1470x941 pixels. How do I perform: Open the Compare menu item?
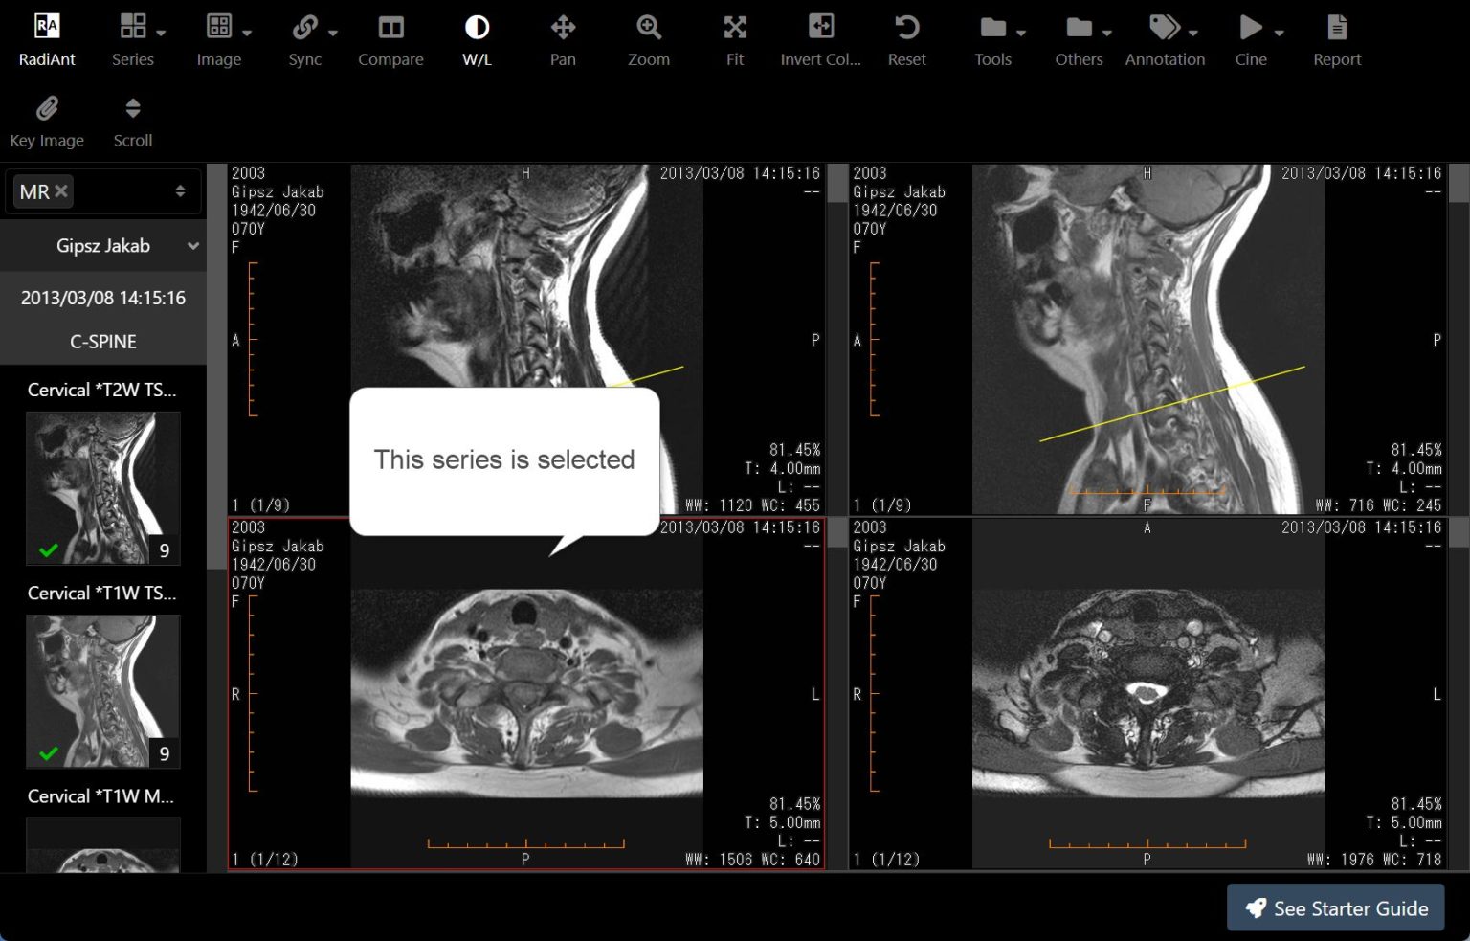pos(390,38)
